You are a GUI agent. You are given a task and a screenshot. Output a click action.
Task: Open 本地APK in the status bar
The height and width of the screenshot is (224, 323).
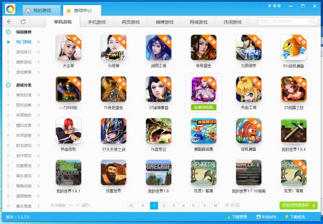(266, 217)
